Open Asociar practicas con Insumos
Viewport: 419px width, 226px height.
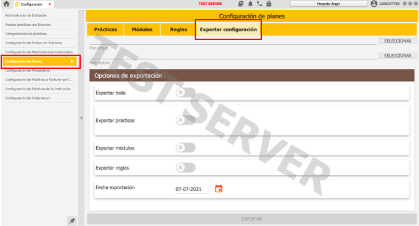39,25
